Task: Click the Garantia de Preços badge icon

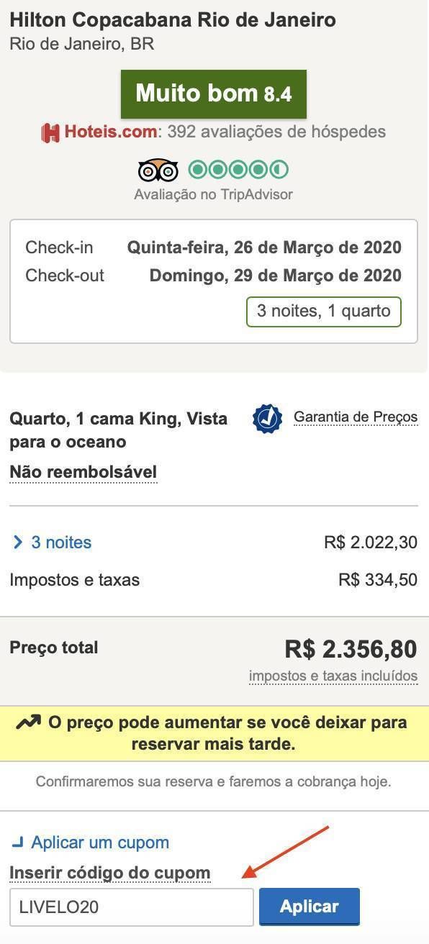Action: click(267, 419)
